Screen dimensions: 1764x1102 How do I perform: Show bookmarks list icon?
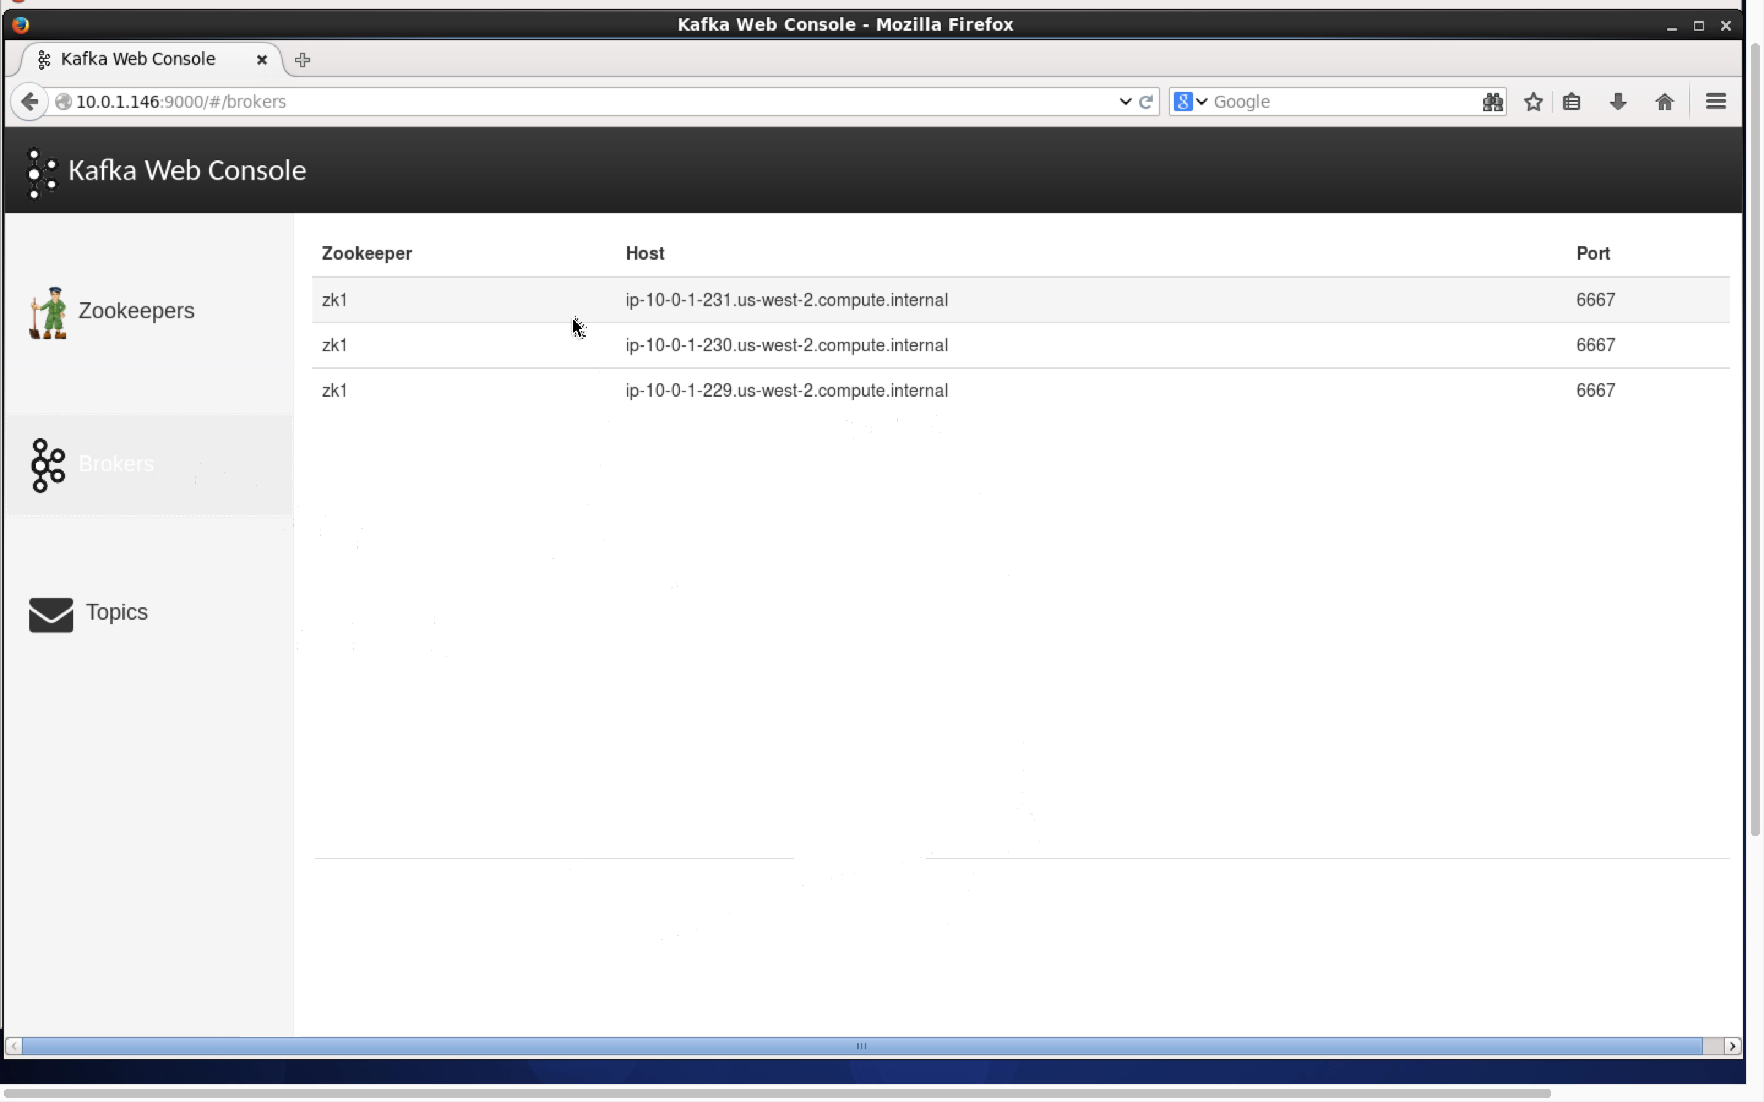point(1572,101)
